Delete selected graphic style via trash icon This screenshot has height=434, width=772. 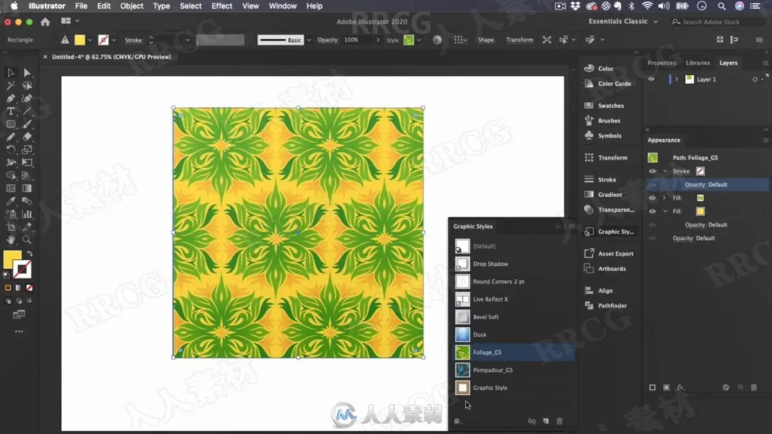coord(559,421)
